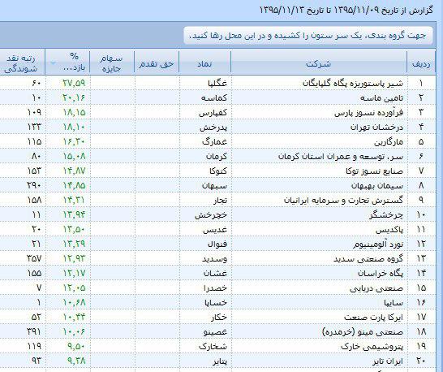This screenshot has width=443, height=372.
Task: Click return value ۱۳,۹۴
Action: point(74,214)
